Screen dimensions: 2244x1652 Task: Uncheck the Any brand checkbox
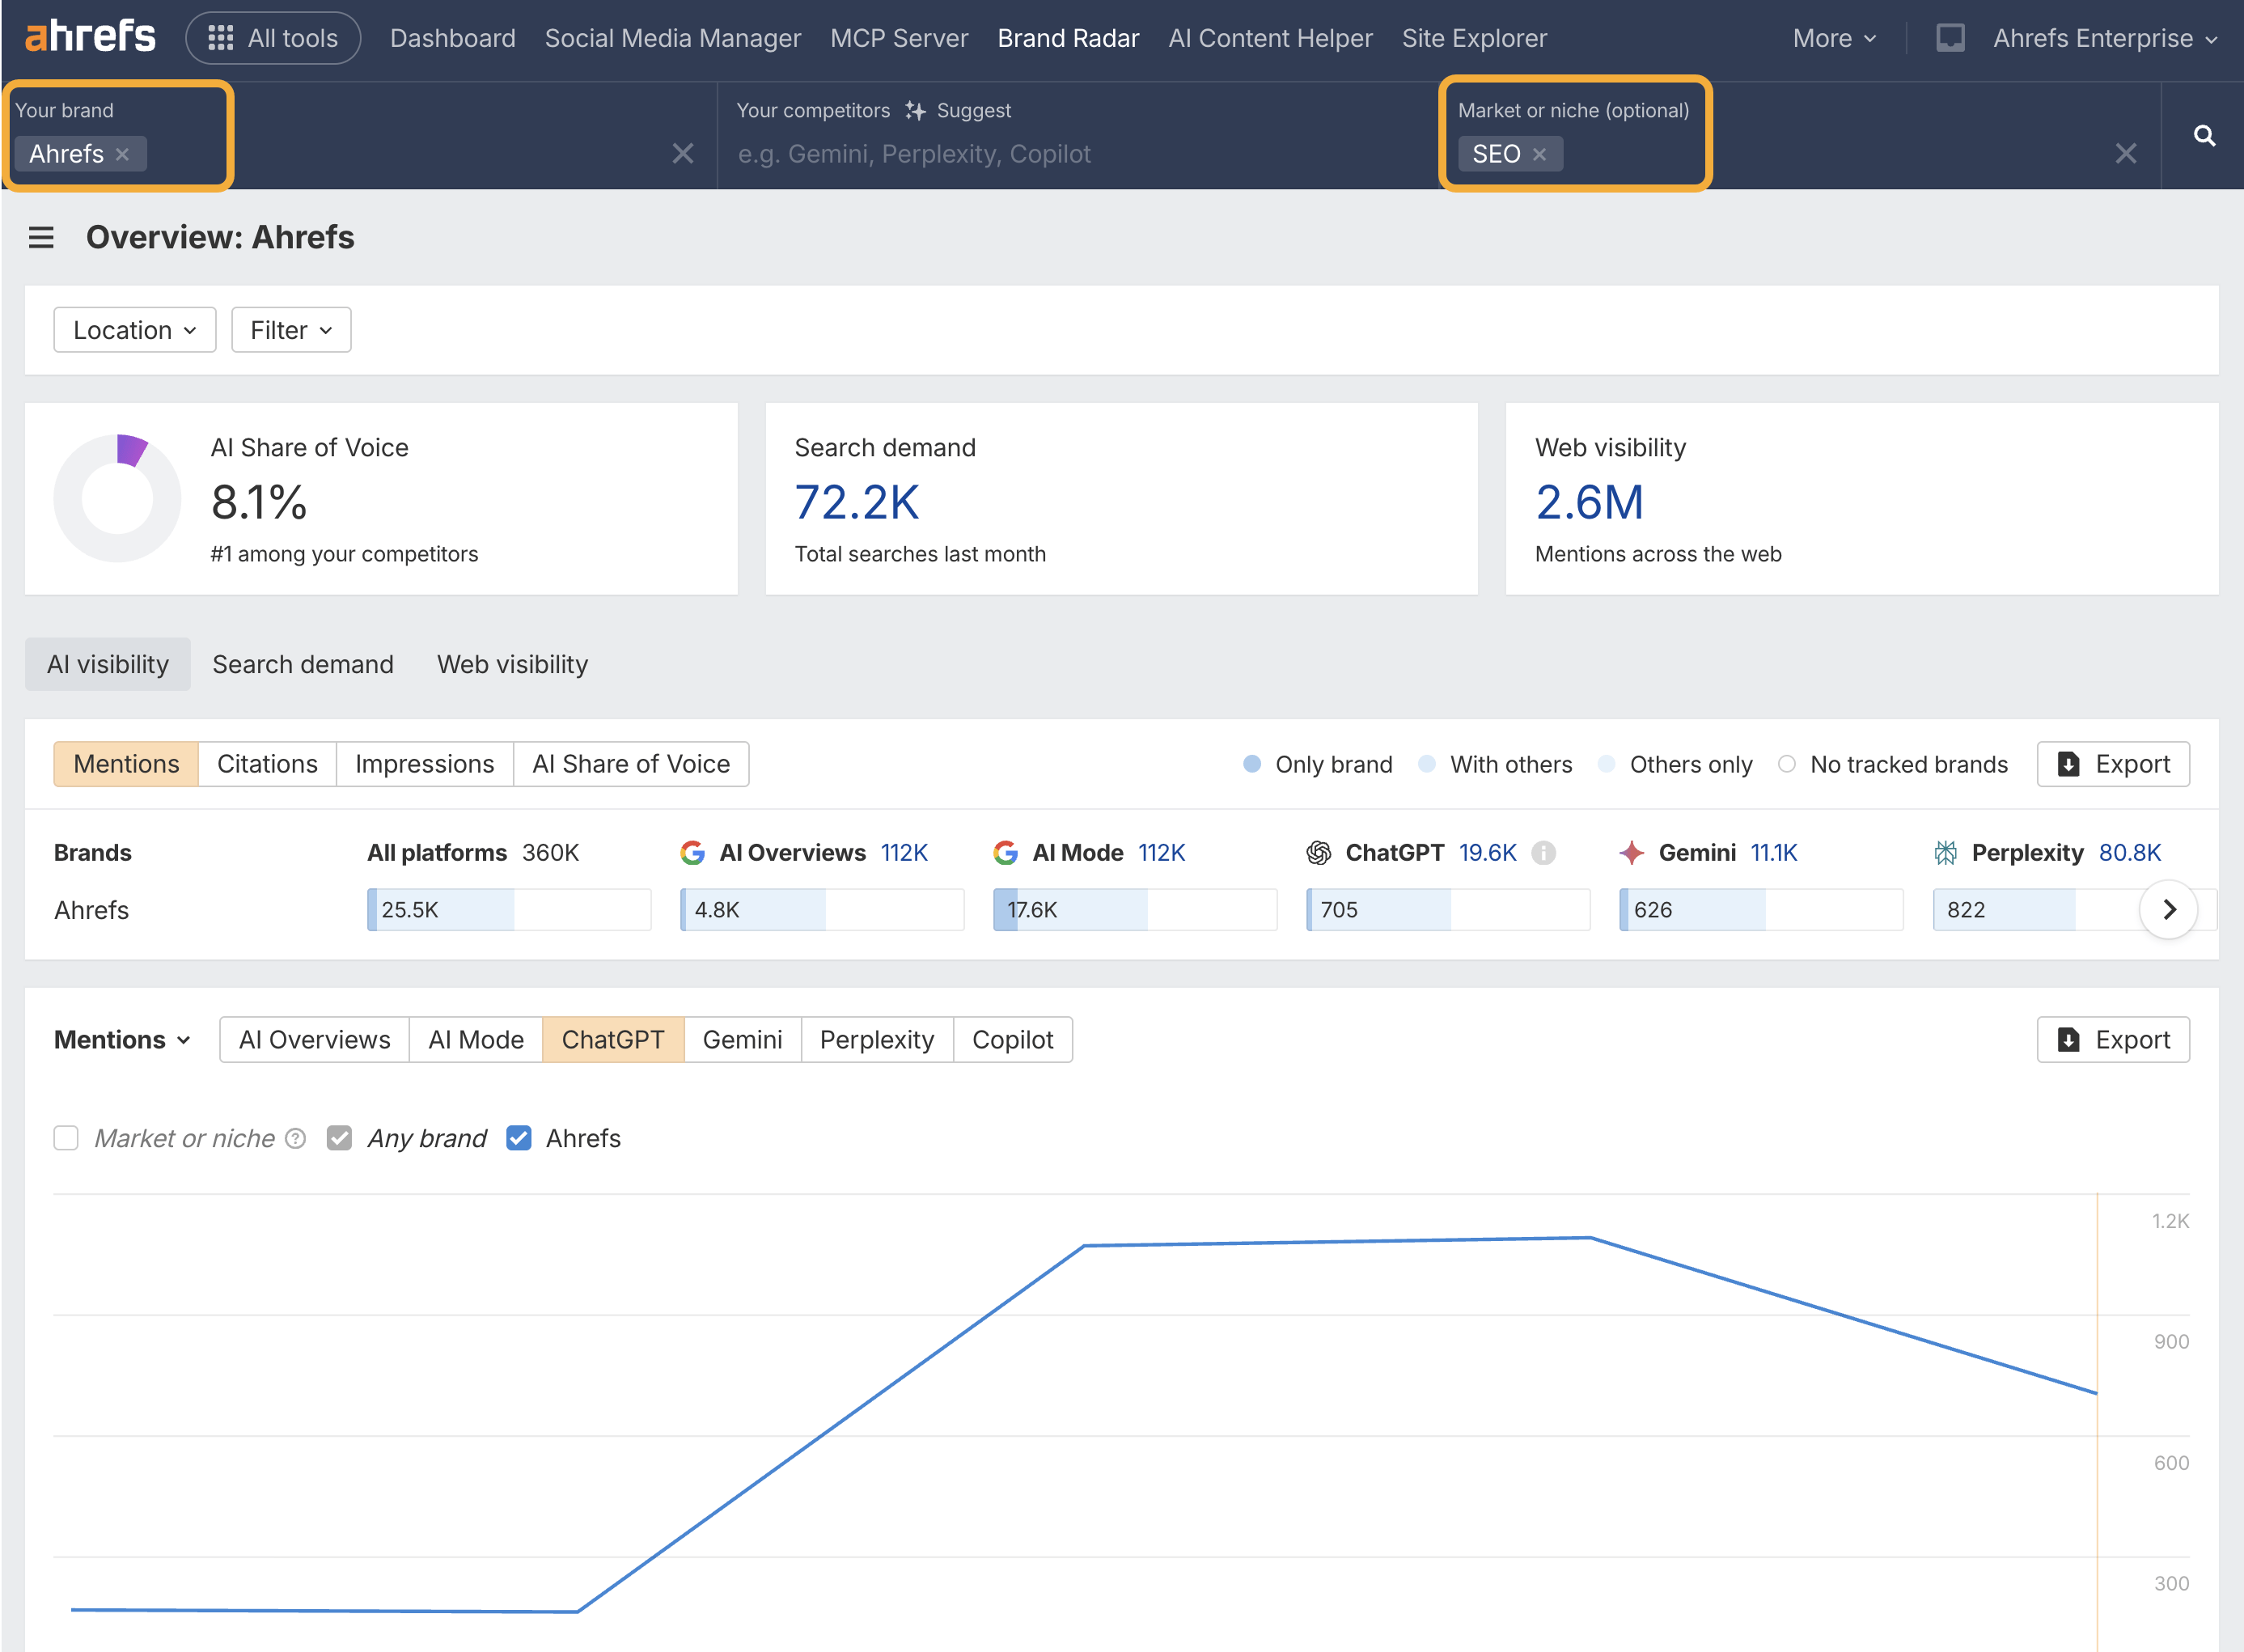[x=340, y=1138]
